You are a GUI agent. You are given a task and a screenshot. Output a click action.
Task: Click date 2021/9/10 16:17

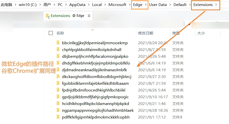tap(153, 97)
